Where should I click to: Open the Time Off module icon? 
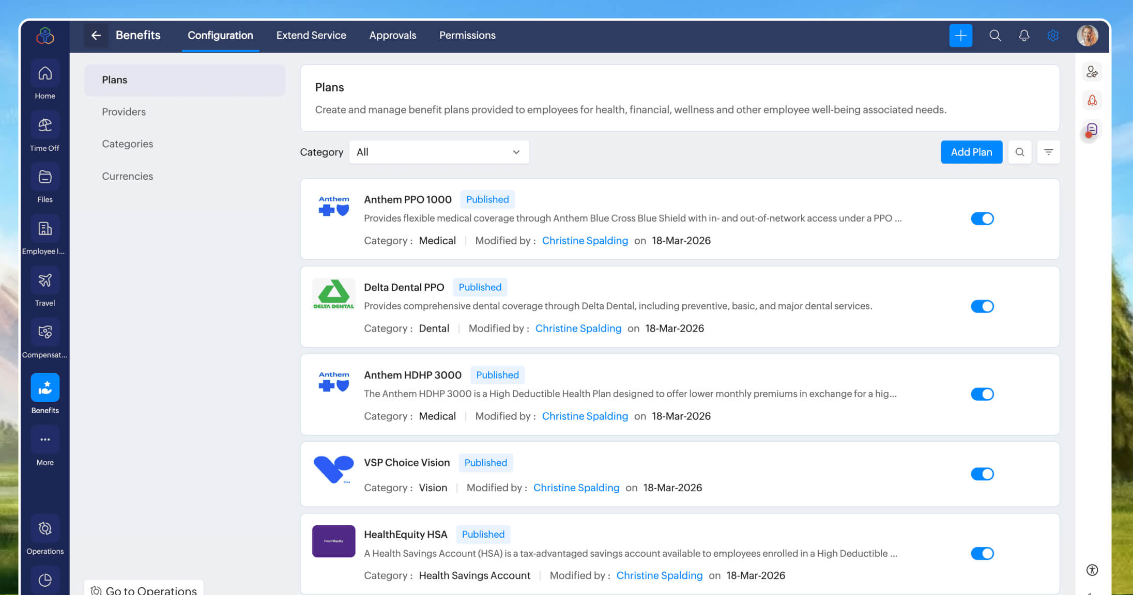tap(45, 125)
